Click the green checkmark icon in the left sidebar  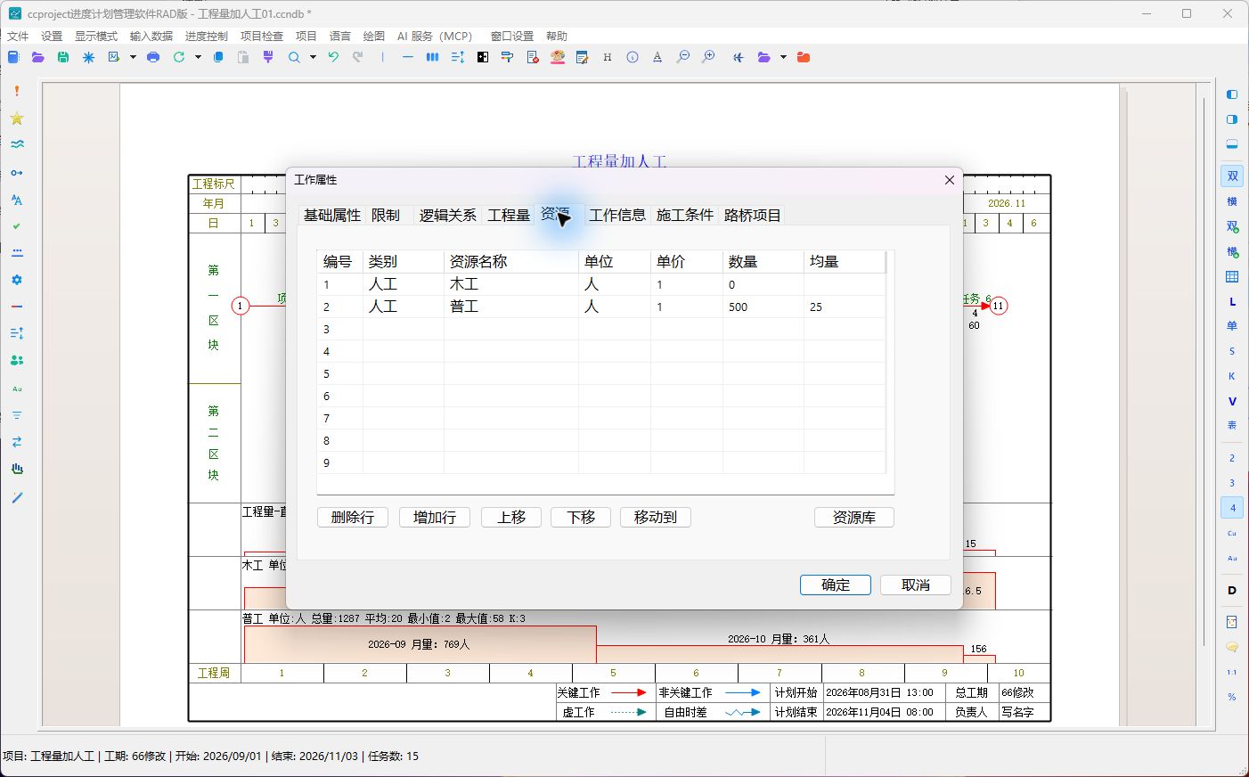pos(17,226)
